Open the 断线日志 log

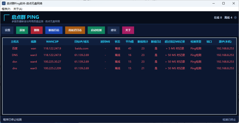pyautogui.click(x=54, y=30)
